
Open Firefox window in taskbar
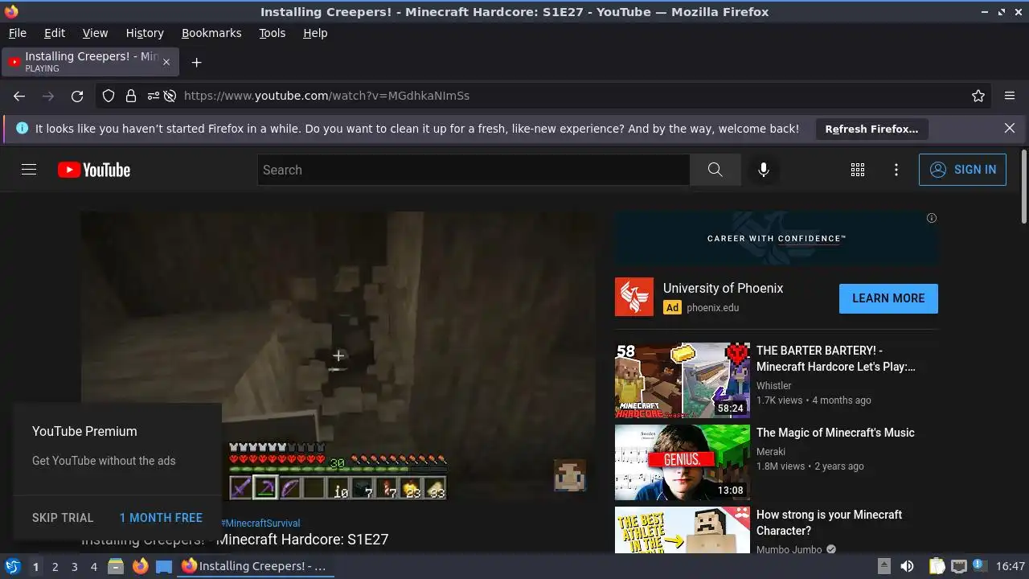pos(256,566)
